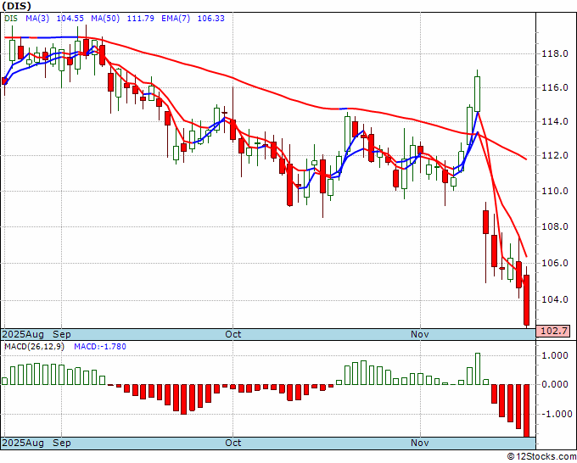
Task: Select the MA(50) legend label
Action: point(105,19)
